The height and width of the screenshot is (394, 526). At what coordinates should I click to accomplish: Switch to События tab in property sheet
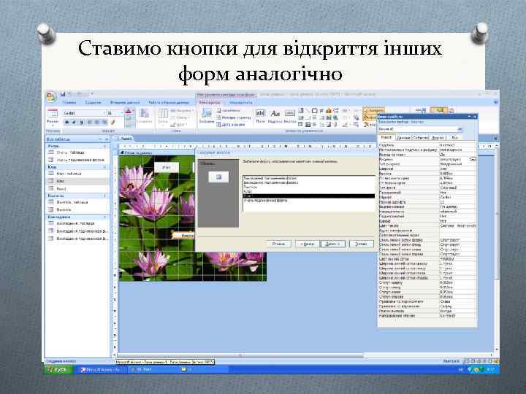pyautogui.click(x=420, y=138)
